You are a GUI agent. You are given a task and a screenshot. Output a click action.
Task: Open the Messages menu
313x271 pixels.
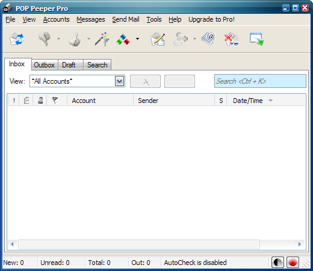click(x=91, y=19)
